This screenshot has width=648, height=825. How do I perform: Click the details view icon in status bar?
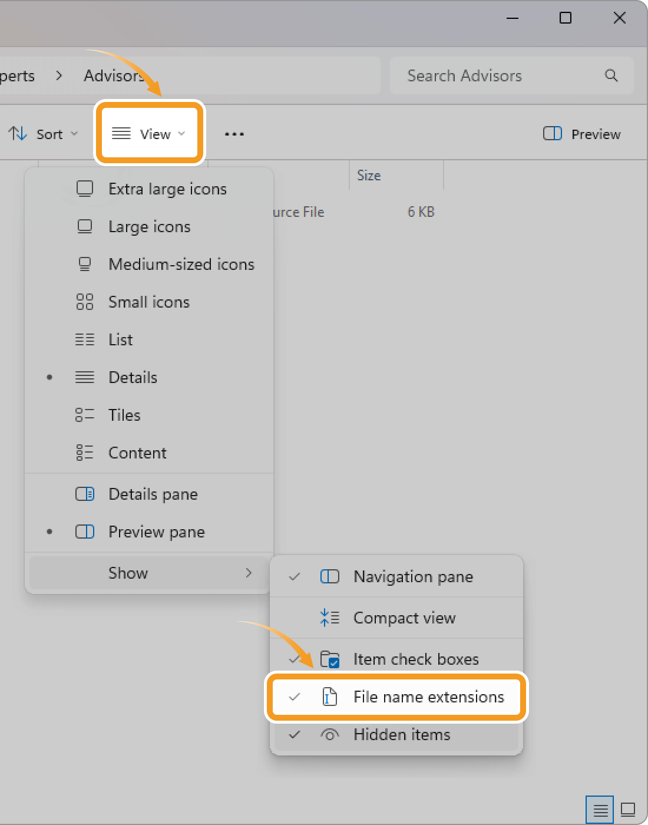pyautogui.click(x=600, y=810)
